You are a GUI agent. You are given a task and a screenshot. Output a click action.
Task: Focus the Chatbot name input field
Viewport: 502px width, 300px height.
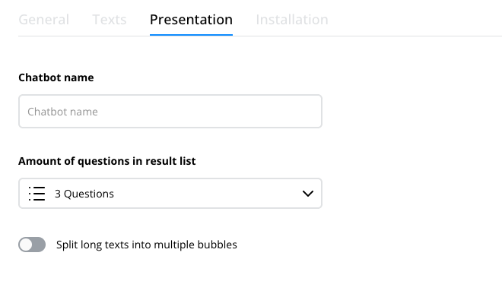170,112
